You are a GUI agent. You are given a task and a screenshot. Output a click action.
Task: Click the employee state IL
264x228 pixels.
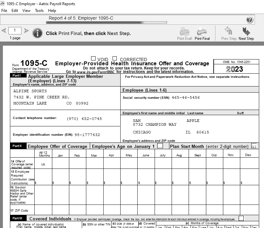pyautogui.click(x=188, y=132)
